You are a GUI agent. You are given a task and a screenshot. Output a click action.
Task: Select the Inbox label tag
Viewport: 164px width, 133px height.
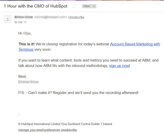pos(86,6)
